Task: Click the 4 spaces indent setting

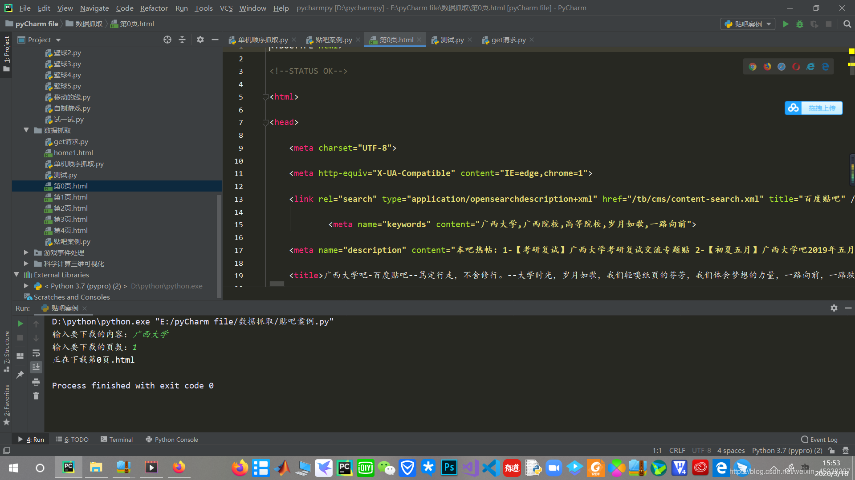Action: coord(731,450)
